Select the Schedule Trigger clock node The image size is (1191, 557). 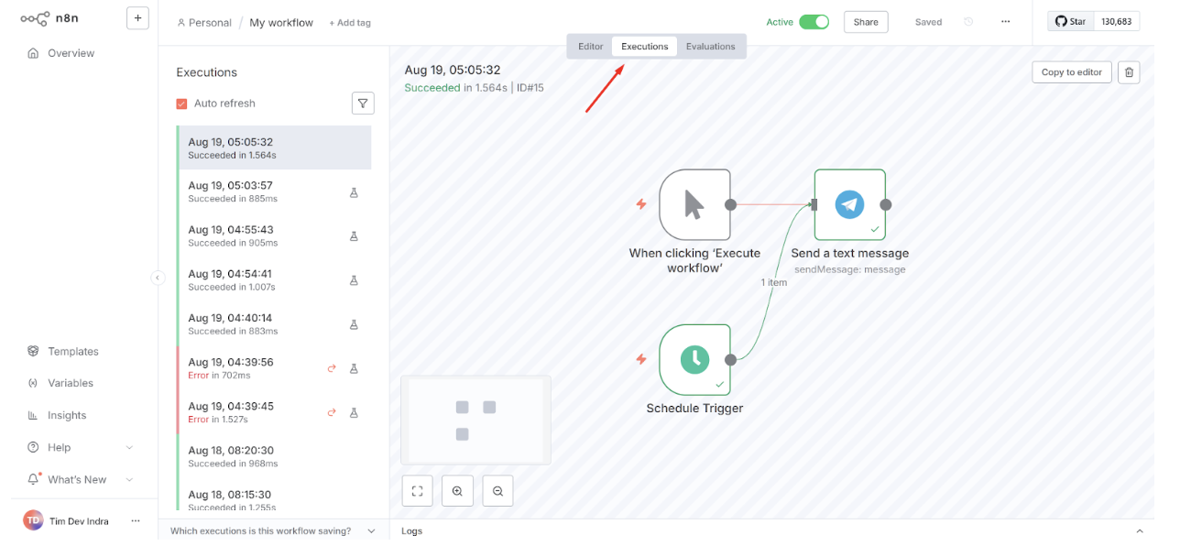pyautogui.click(x=694, y=359)
